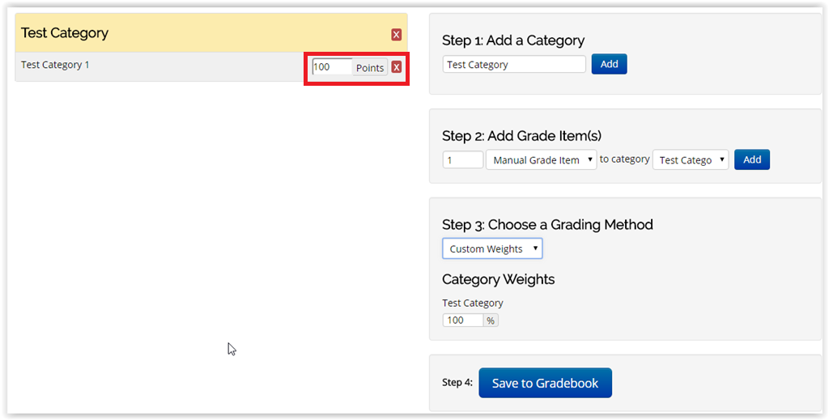The image size is (829, 420).
Task: Click the Points label beside the value
Action: 369,68
